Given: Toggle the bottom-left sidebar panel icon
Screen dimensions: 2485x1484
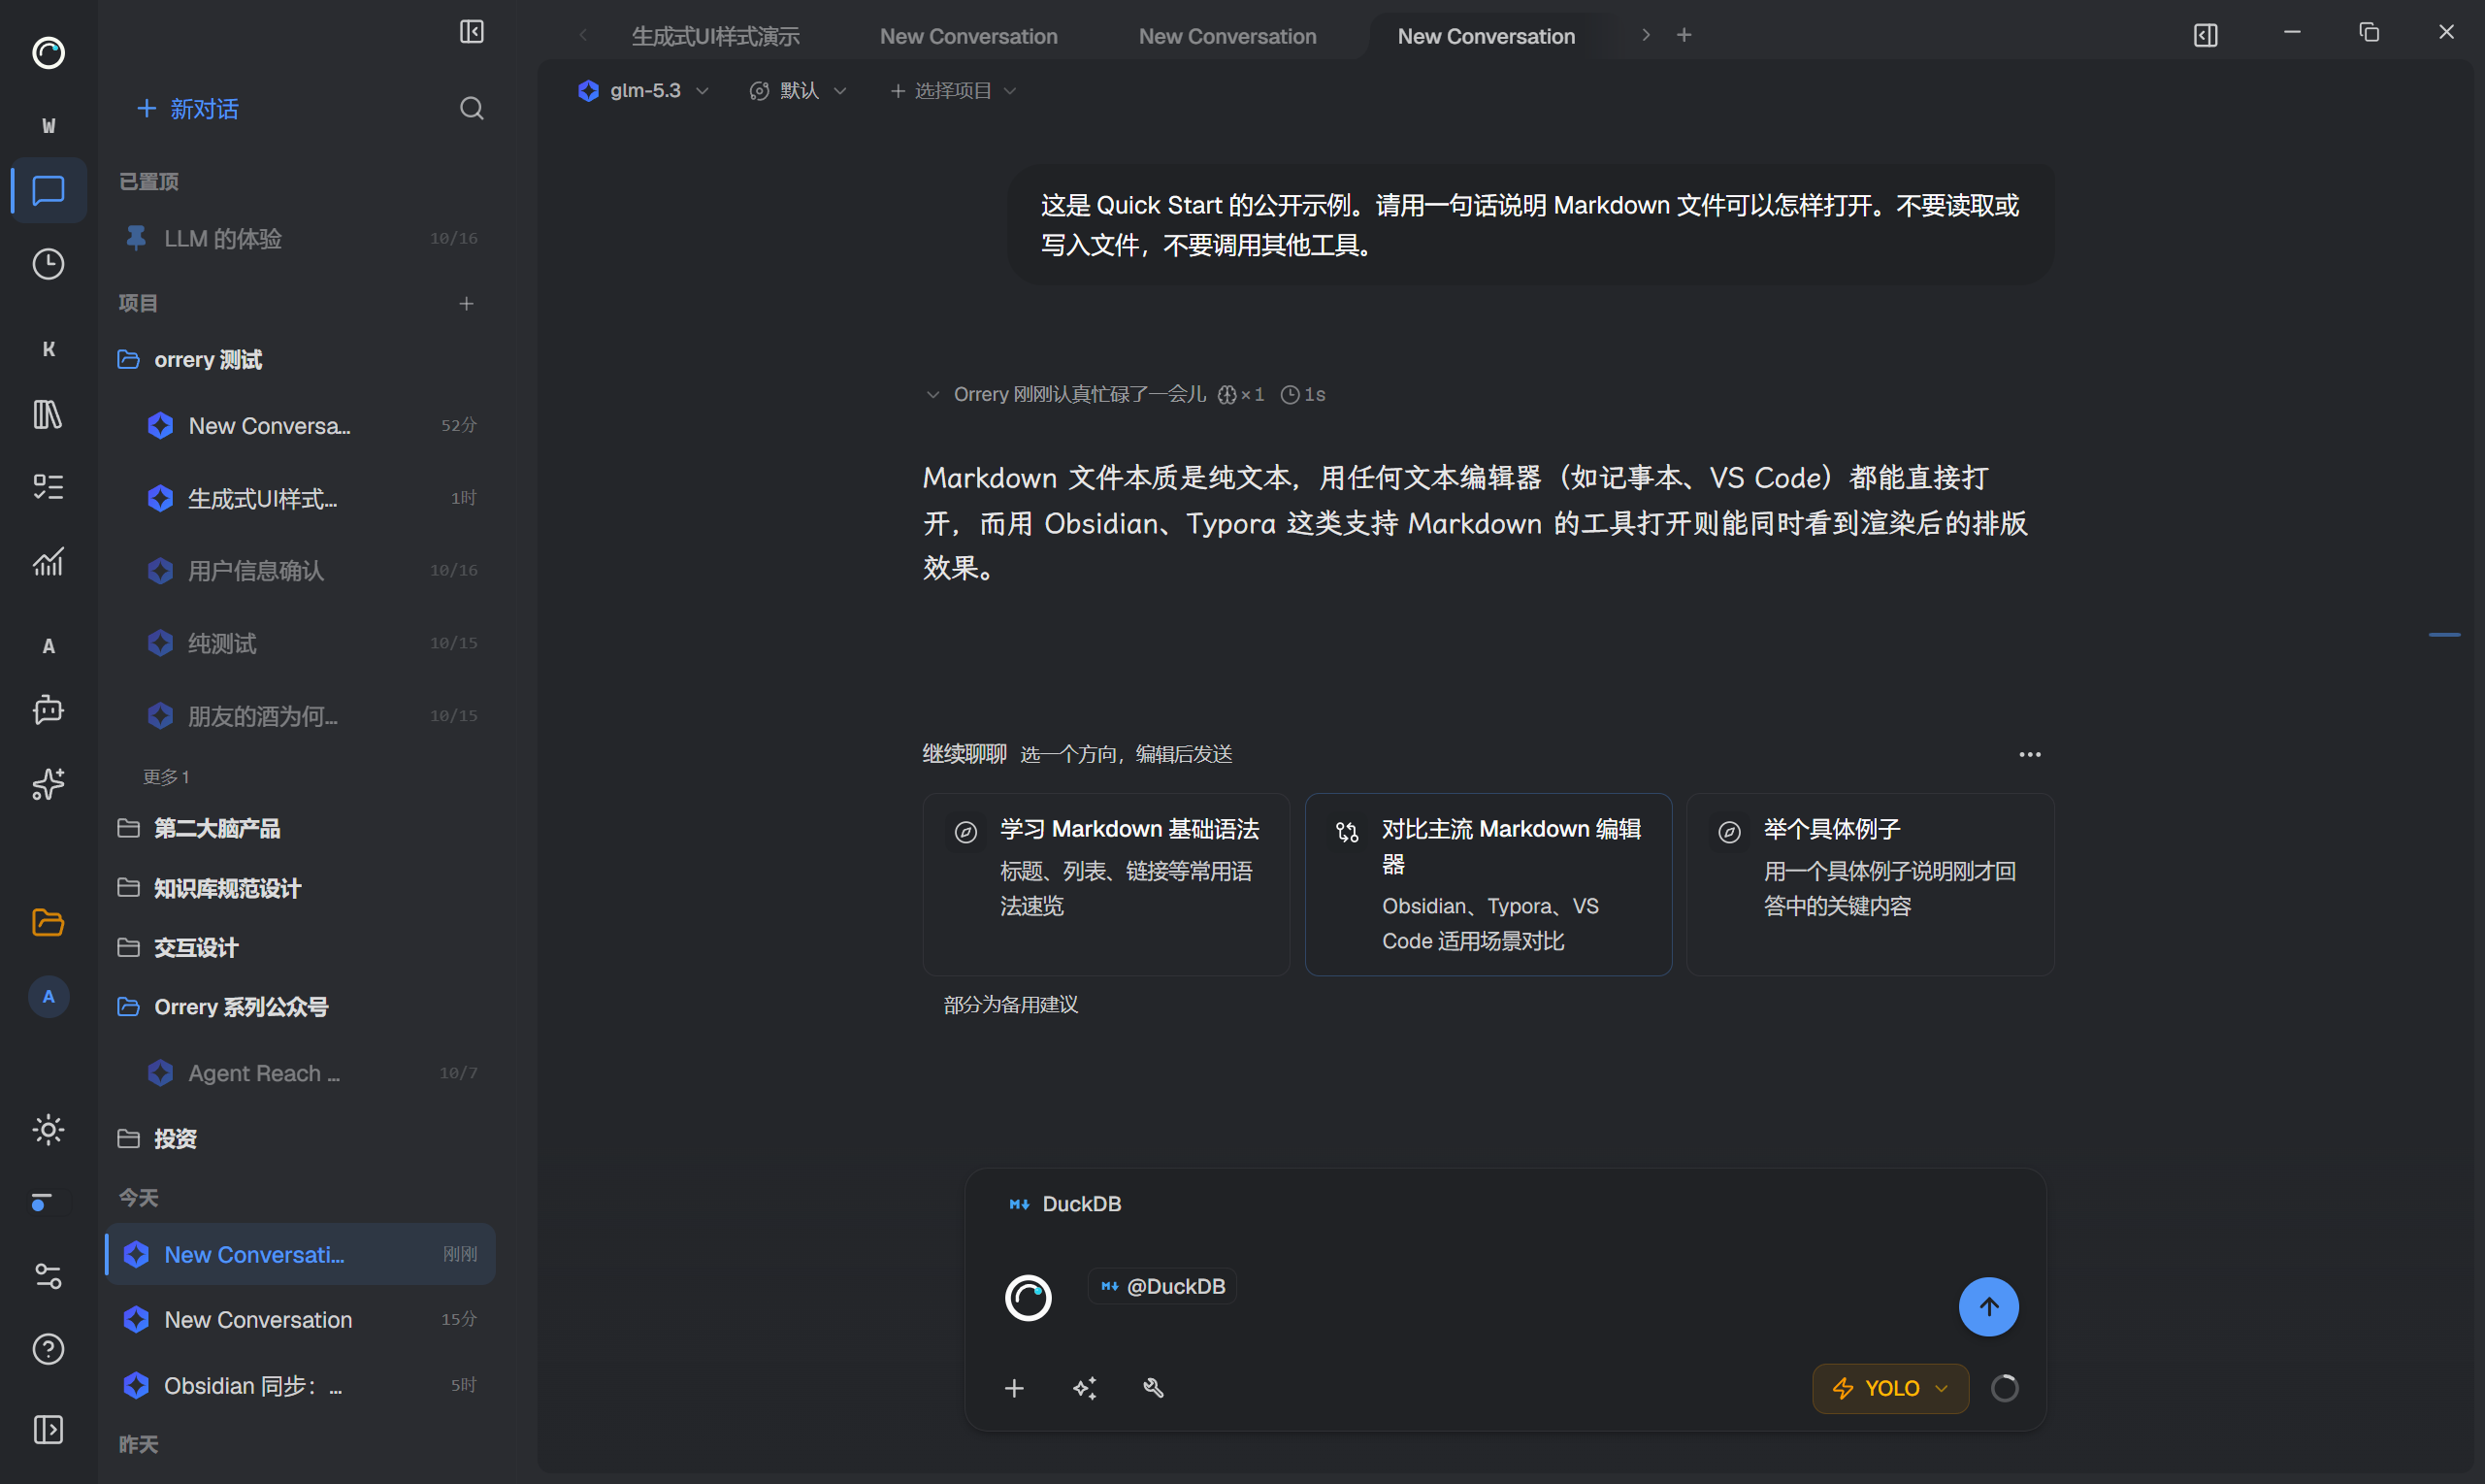Looking at the screenshot, I should (x=48, y=1430).
